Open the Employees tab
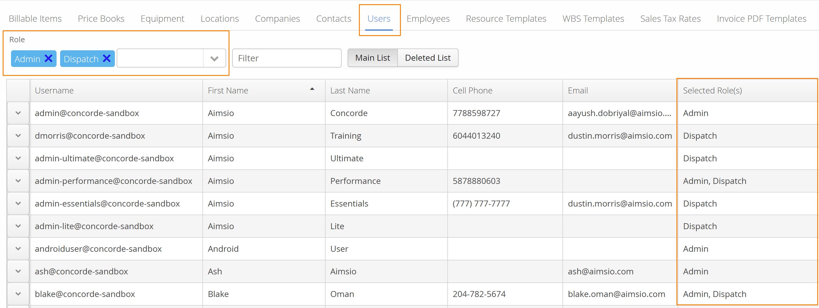 [x=428, y=19]
